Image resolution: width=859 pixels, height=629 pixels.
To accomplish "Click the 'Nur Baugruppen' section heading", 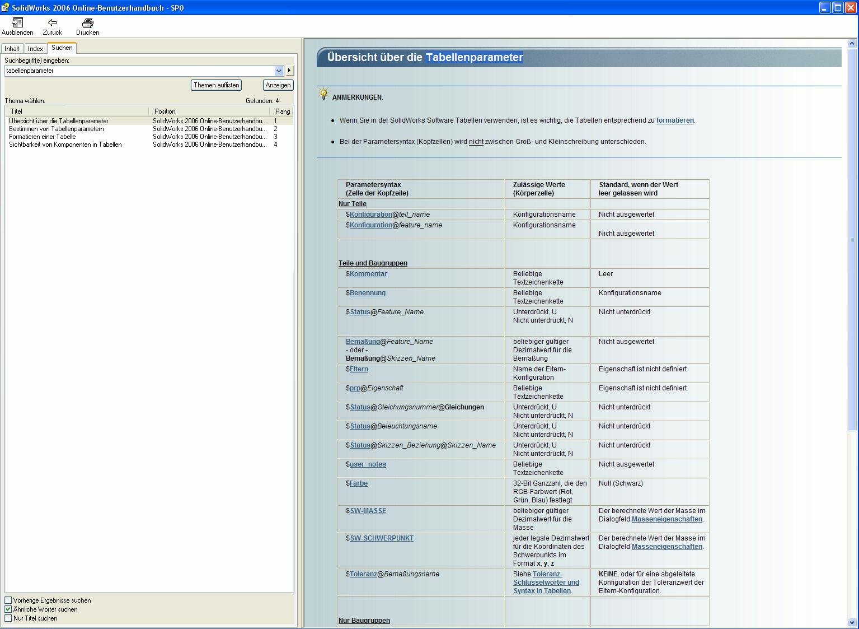I will (x=364, y=621).
